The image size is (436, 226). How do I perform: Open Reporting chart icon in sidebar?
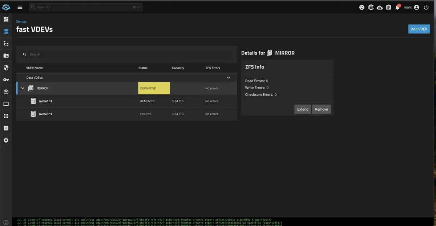[x=6, y=128]
